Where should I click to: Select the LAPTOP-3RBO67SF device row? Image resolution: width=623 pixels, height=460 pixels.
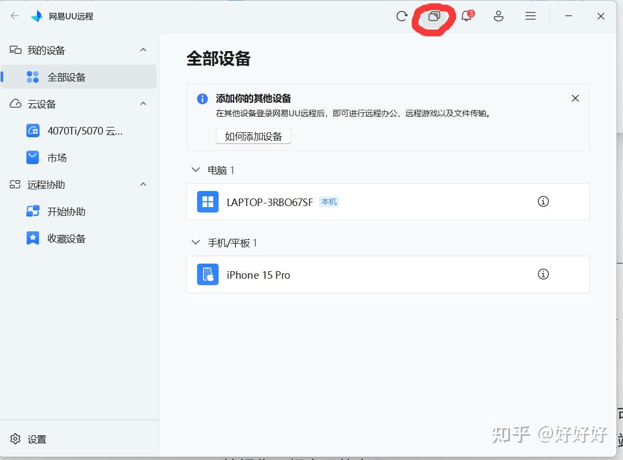click(388, 202)
